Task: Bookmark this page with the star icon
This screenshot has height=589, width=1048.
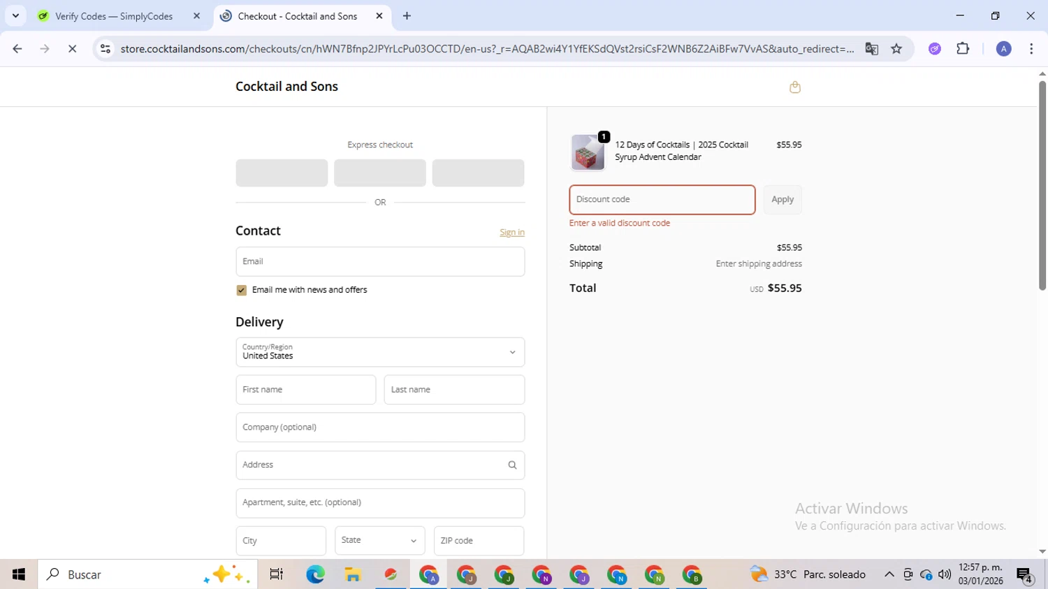Action: pos(896,49)
